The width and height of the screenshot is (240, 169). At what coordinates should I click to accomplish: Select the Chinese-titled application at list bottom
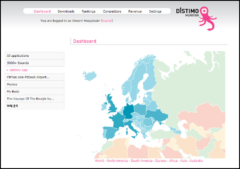tap(34, 106)
